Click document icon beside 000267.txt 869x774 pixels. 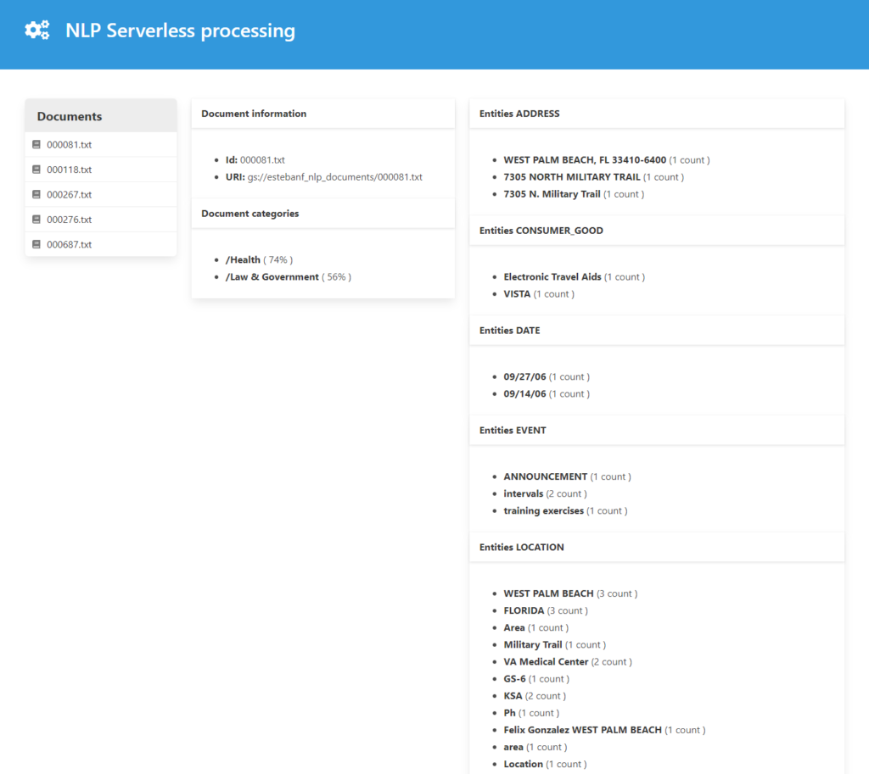(x=36, y=194)
